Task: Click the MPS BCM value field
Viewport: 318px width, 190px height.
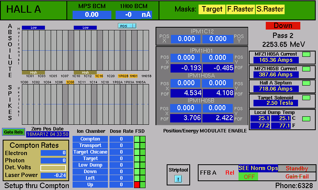Action: (x=92, y=15)
